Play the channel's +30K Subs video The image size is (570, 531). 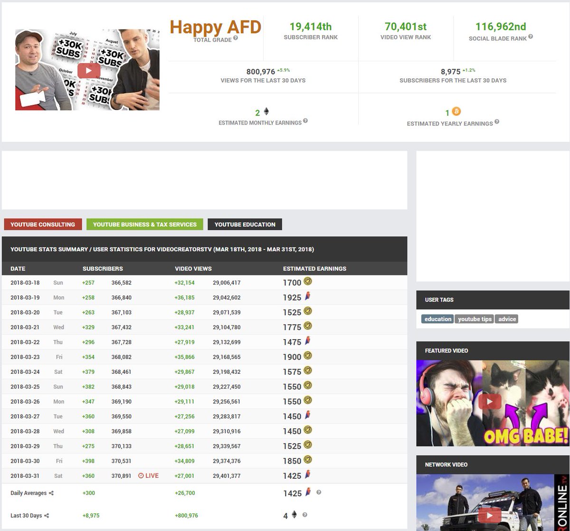89,71
